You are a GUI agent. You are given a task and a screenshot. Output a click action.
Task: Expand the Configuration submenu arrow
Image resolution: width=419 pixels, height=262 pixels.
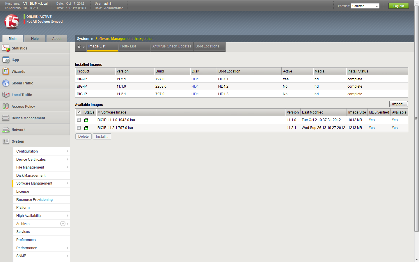(x=68, y=151)
